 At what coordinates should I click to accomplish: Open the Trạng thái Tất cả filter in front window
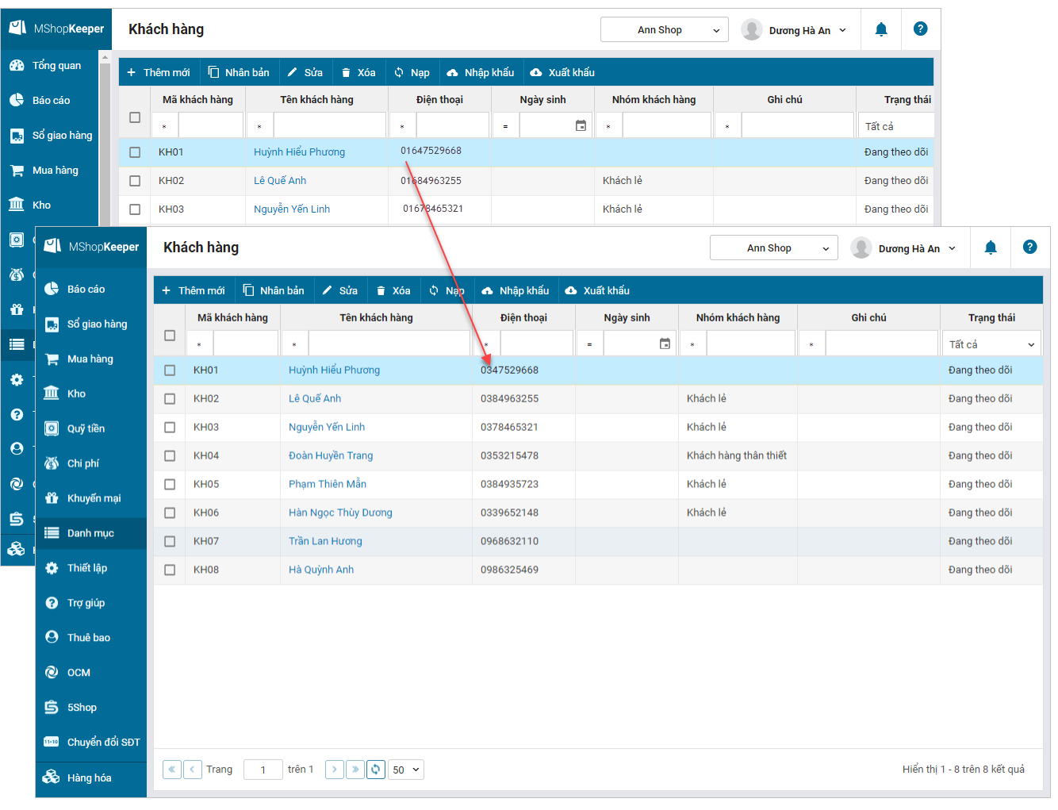tap(991, 344)
